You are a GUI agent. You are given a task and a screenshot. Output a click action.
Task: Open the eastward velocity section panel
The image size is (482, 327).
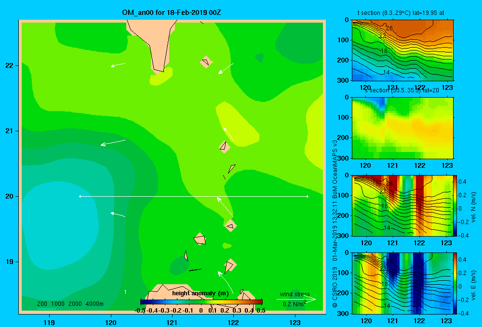click(402, 283)
